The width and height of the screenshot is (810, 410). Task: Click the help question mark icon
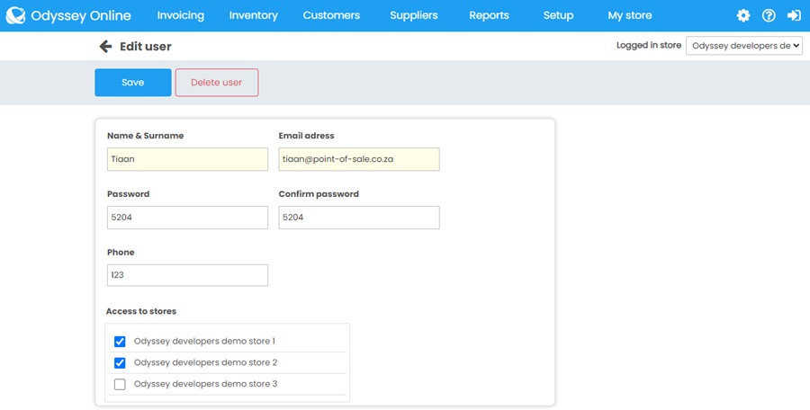point(769,15)
